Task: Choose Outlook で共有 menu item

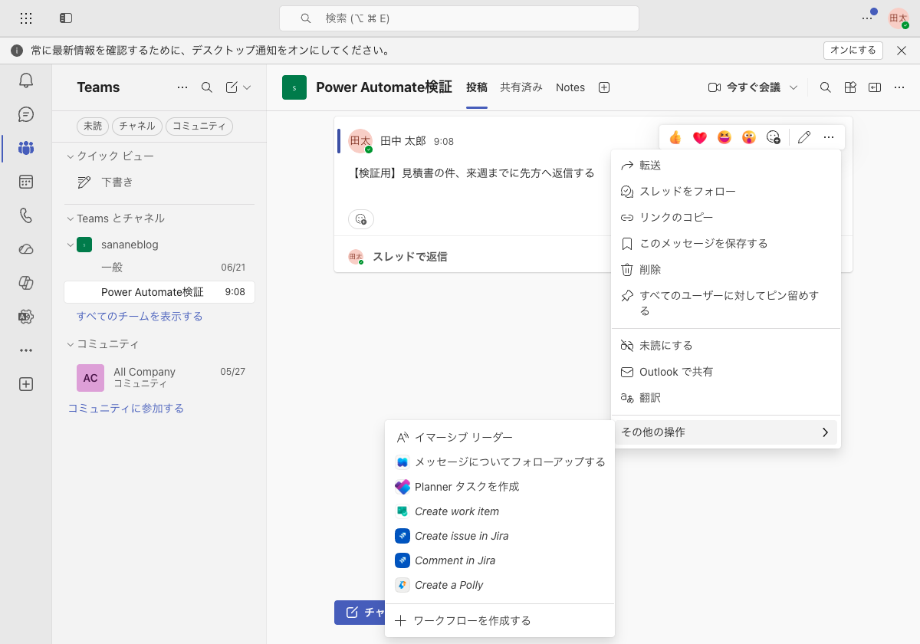Action: coord(726,372)
